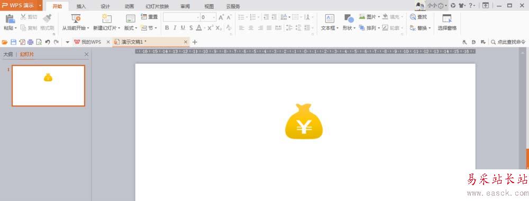Expand the Picture (图片) dropdown
The width and height of the screenshot is (529, 201).
[x=379, y=17]
